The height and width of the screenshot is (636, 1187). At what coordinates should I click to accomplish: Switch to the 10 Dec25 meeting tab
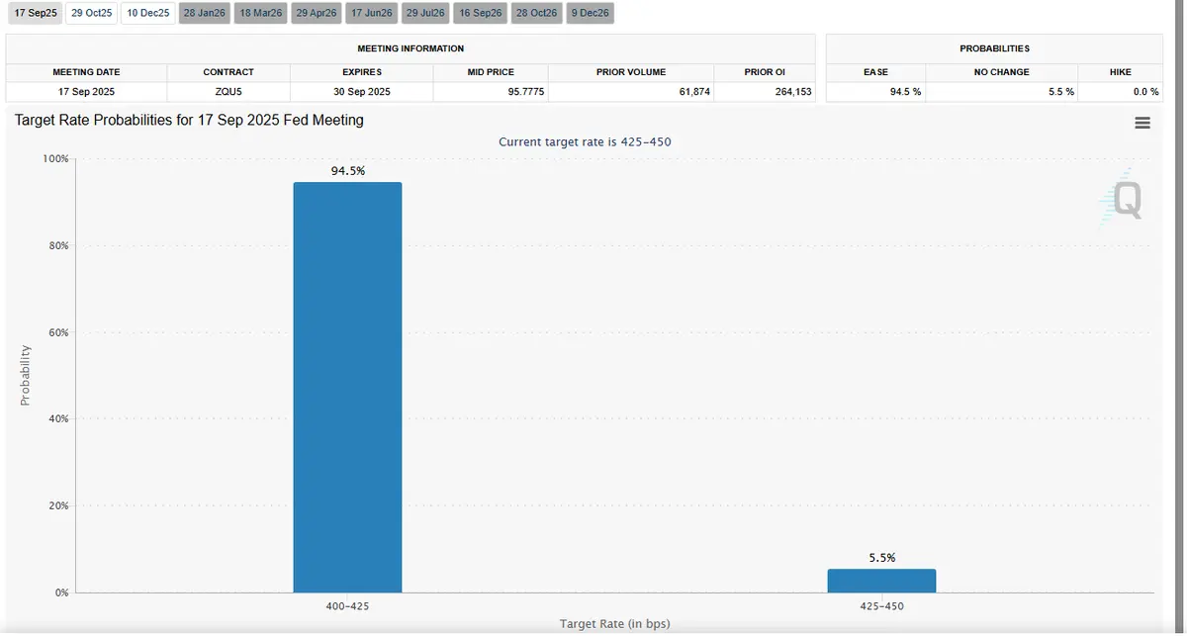tap(148, 13)
